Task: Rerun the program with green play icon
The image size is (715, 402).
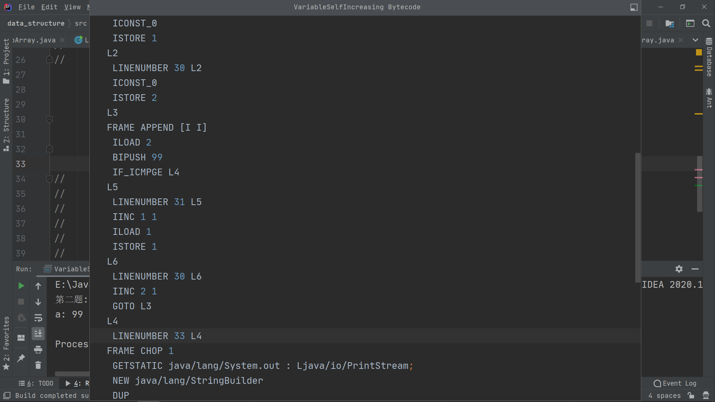Action: click(x=21, y=285)
